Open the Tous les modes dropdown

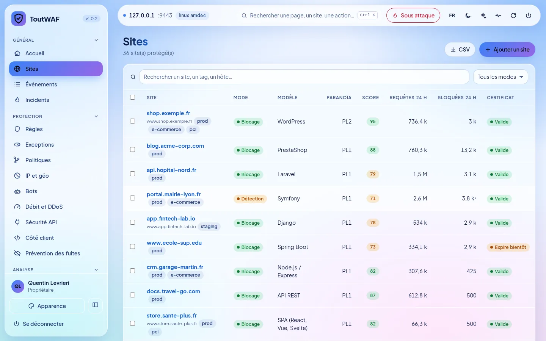click(x=500, y=77)
